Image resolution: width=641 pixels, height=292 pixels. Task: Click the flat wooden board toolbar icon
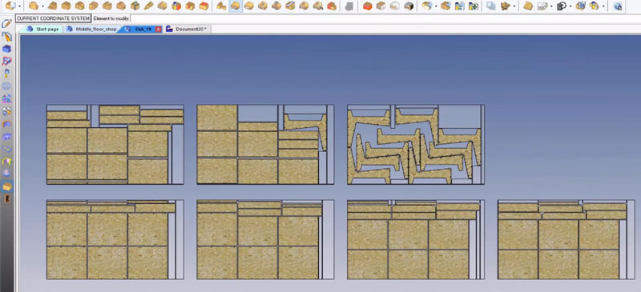pos(528,6)
